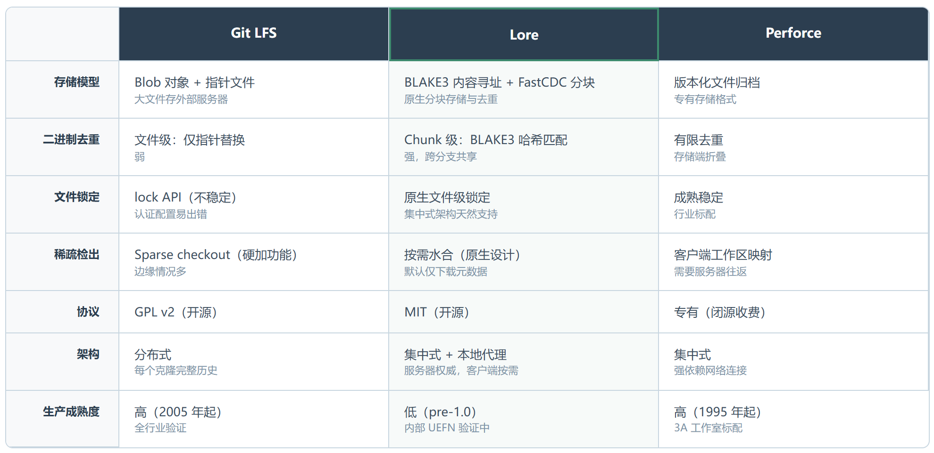Select the lock API（不稳定）cell
Viewport: 934px width, 453px height.
[254, 204]
